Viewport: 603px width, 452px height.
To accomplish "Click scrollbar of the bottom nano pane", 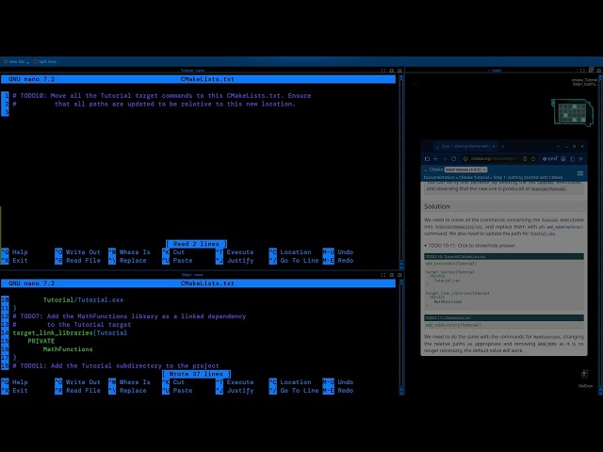I will (x=401, y=337).
